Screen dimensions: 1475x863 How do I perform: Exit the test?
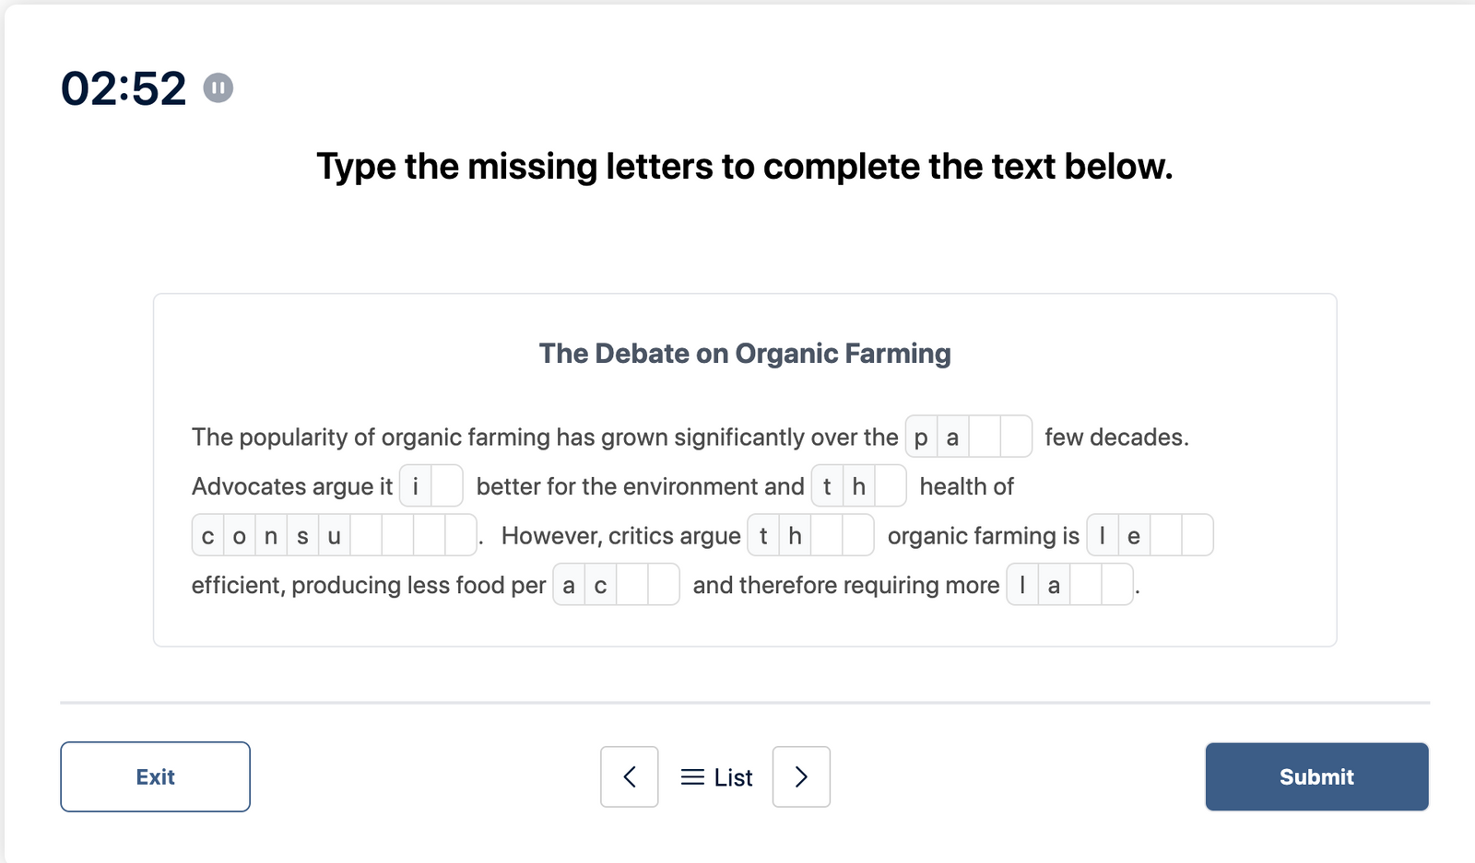[155, 776]
